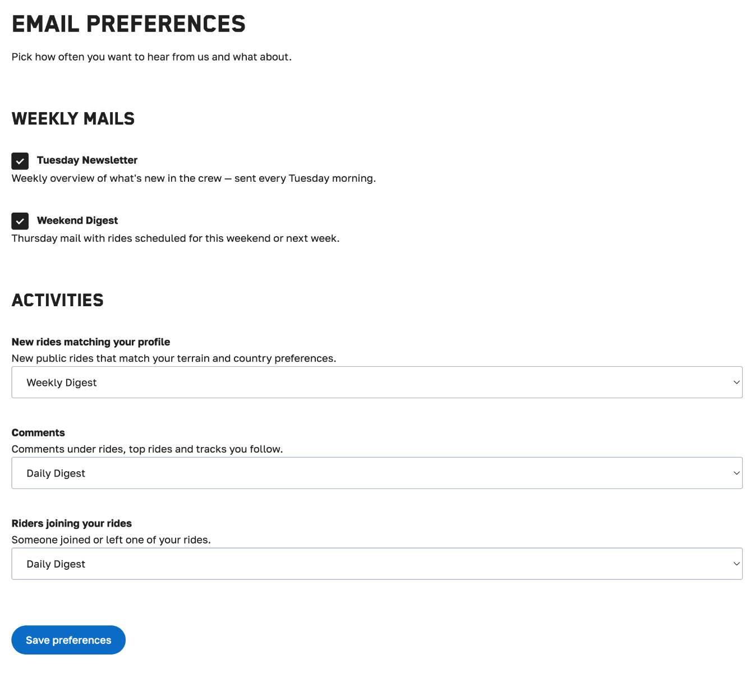The width and height of the screenshot is (755, 673).
Task: Click the Weekend Digest Thursday mail description
Action: click(176, 238)
